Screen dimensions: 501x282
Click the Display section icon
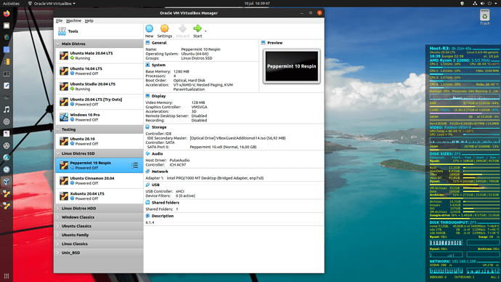(x=147, y=96)
